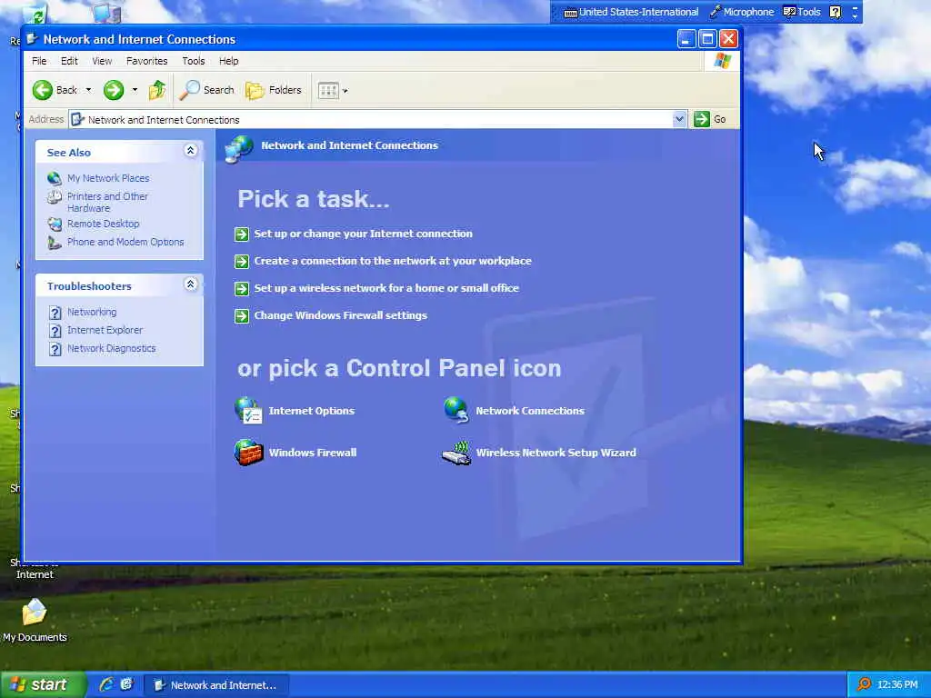Select Change Windows Firewall settings task

(340, 315)
